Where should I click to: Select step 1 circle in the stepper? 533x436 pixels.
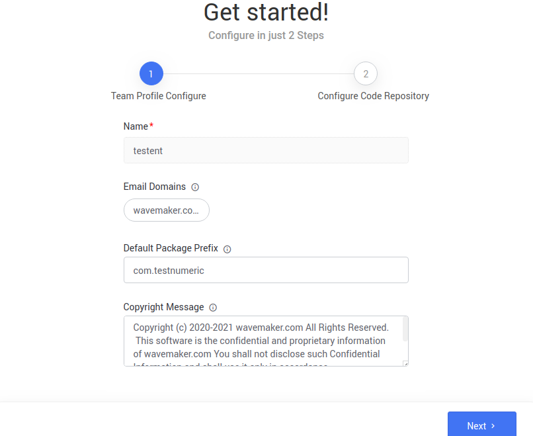click(151, 74)
